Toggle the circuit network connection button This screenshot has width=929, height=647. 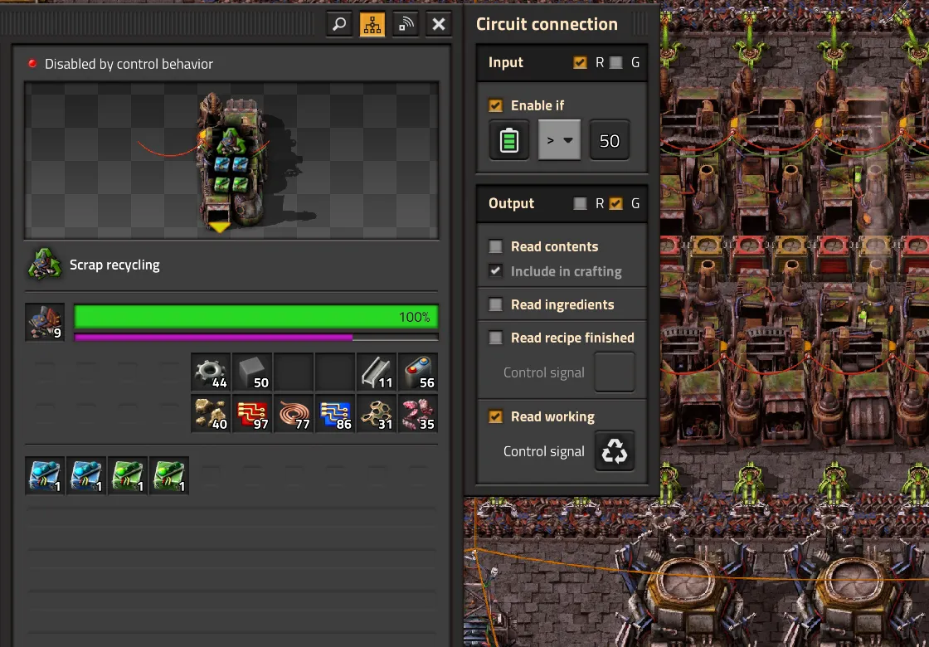click(x=372, y=24)
